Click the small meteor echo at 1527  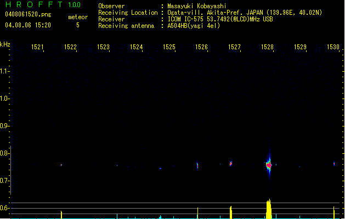[x=231, y=163]
